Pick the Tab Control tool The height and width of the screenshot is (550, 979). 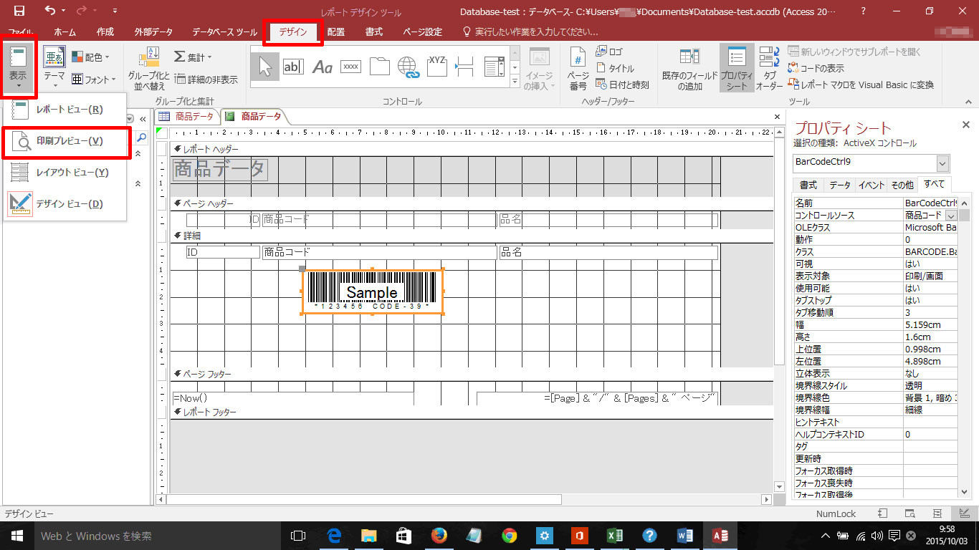pyautogui.click(x=380, y=67)
